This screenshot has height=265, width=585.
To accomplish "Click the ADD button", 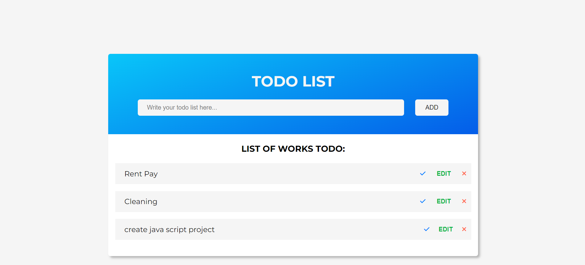I will coord(432,107).
